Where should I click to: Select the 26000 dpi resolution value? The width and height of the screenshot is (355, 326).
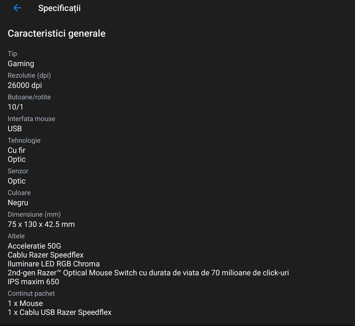click(25, 85)
